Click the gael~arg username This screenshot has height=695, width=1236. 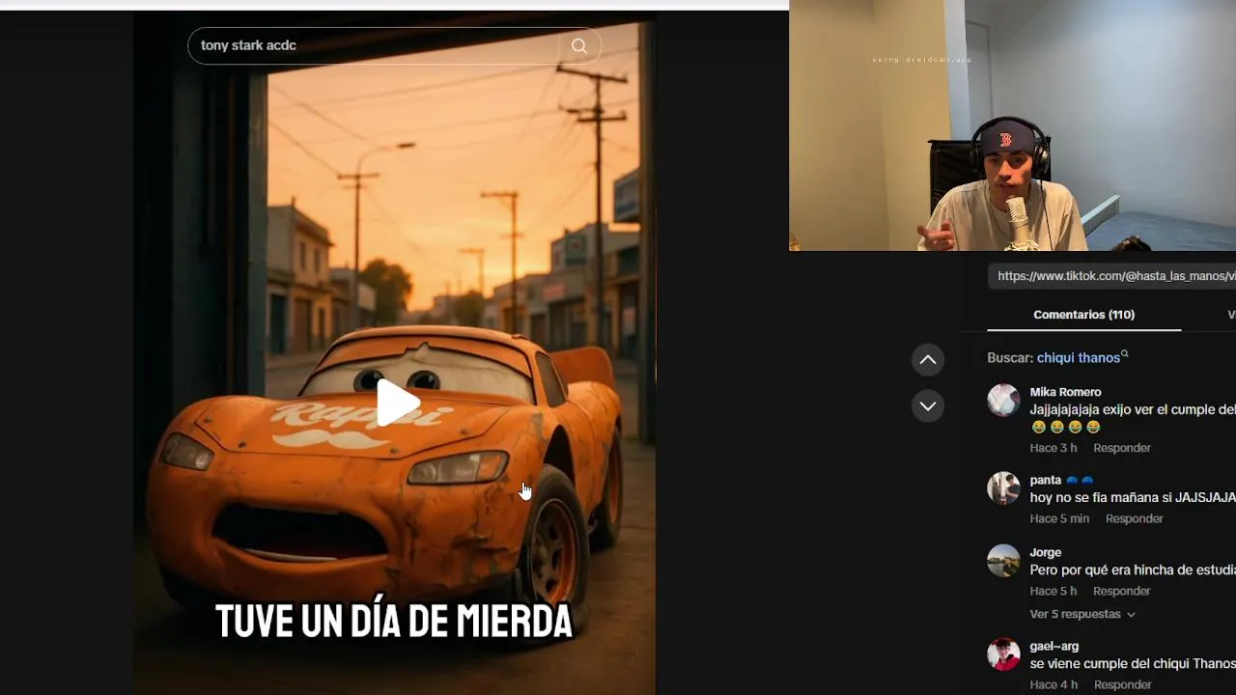1054,646
